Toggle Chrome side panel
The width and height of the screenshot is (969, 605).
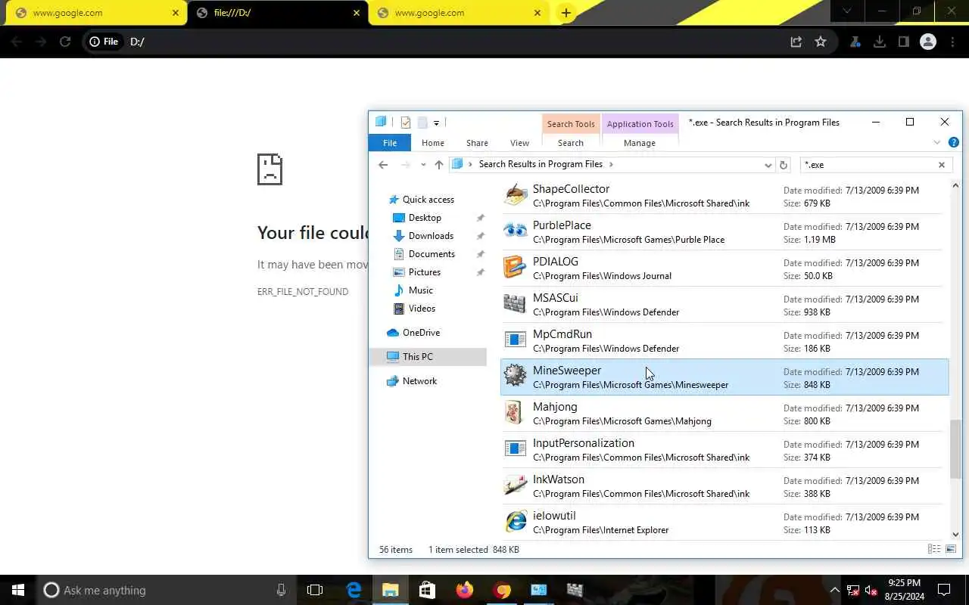[904, 42]
